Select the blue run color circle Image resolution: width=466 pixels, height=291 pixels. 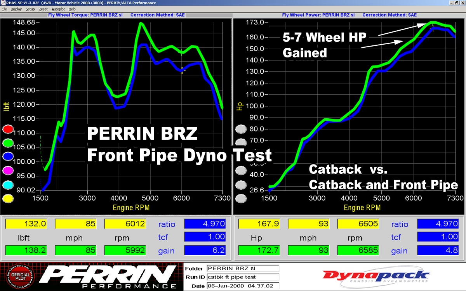tap(8, 157)
